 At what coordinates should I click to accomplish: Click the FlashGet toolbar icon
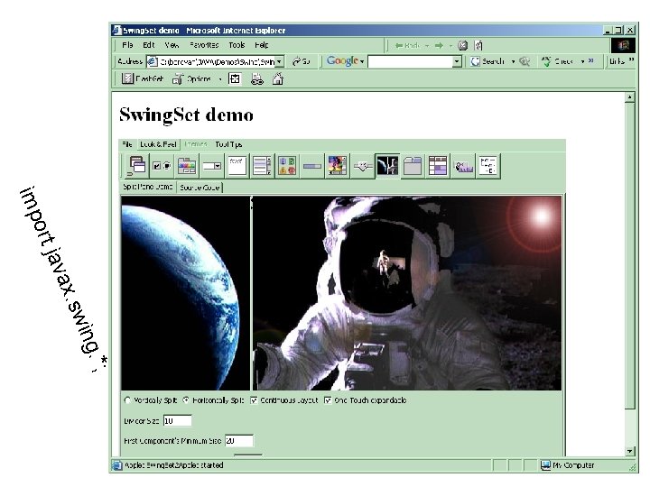[x=127, y=78]
